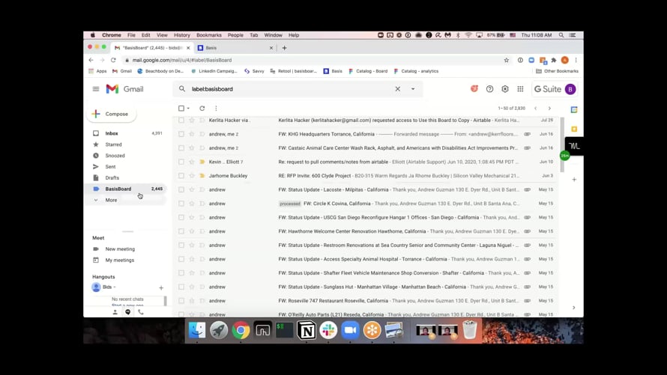Get add-ons plus icon in side panel
Image resolution: width=667 pixels, height=375 pixels.
(574, 179)
